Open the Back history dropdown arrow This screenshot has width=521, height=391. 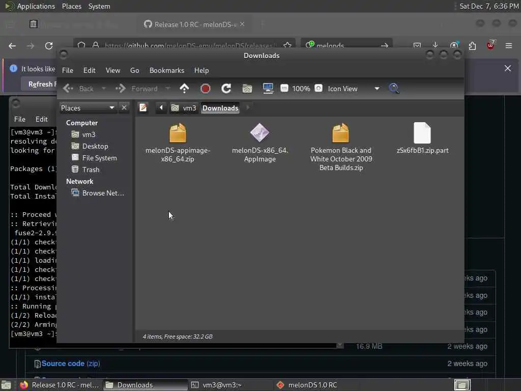(x=104, y=89)
